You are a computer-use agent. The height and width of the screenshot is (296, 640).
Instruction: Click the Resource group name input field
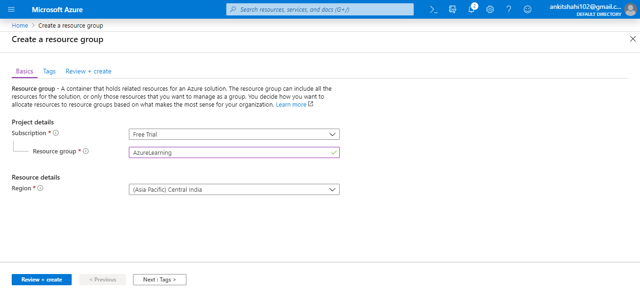[x=234, y=152]
